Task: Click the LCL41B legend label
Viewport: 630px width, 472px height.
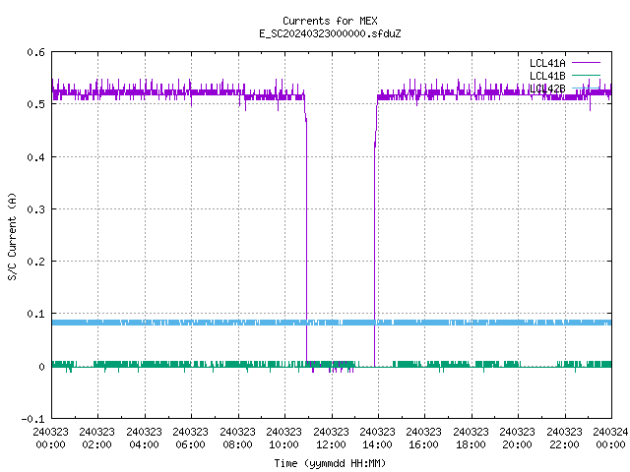Action: [547, 76]
